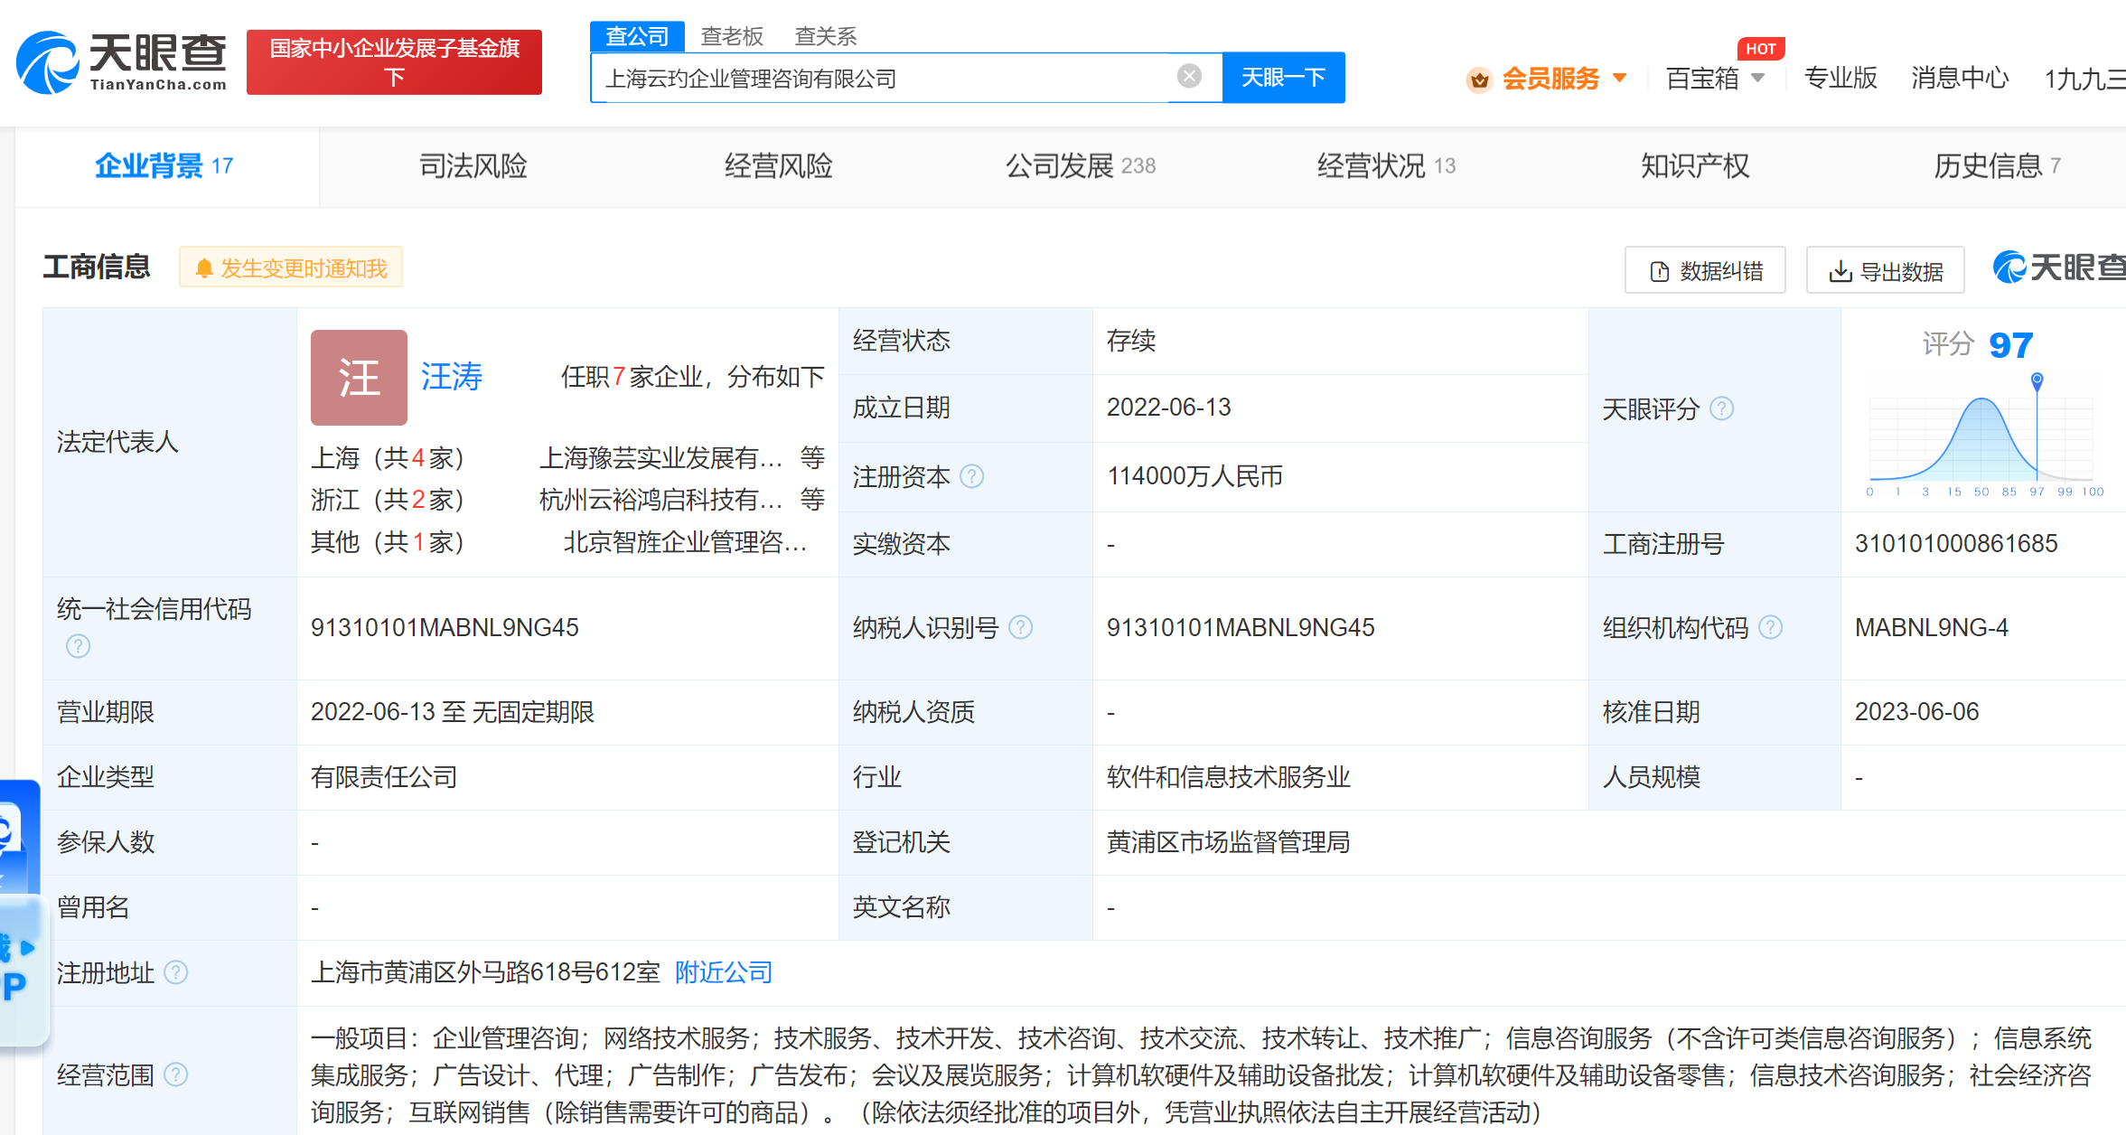Viewport: 2126px width, 1135px height.
Task: Open the TianYanCha logo homepage
Action: (x=121, y=61)
